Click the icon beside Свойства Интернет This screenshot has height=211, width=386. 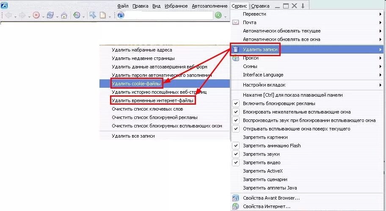236,206
